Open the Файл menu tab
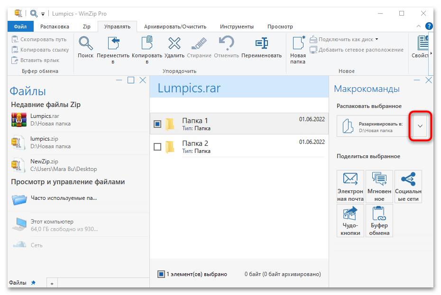The width and height of the screenshot is (441, 295). pos(20,27)
